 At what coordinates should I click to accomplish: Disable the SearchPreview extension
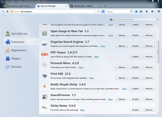coord(135,99)
